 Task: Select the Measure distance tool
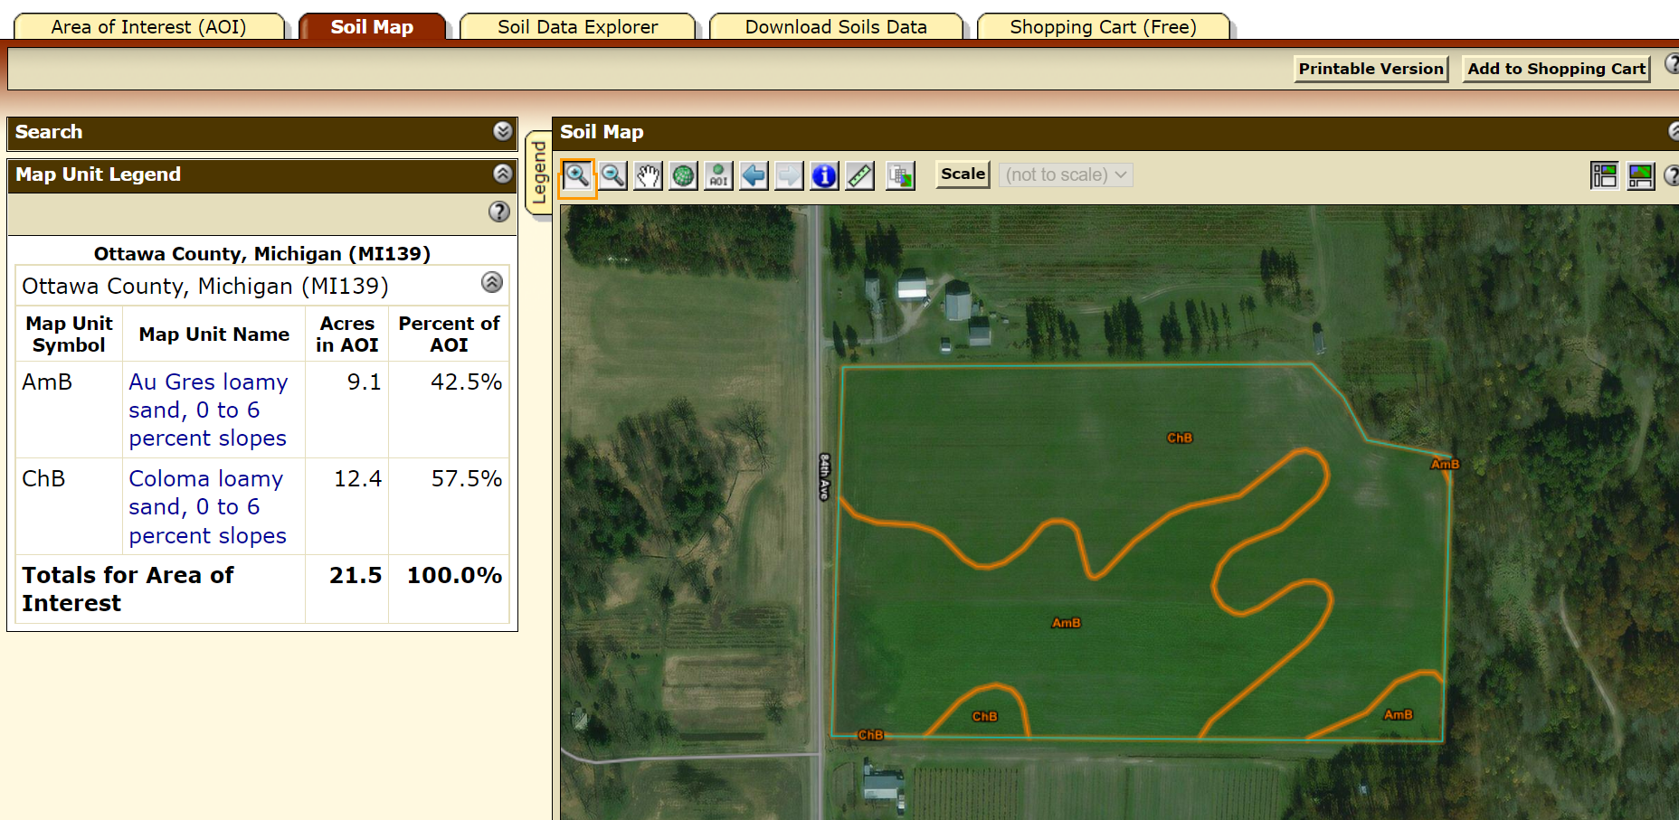[x=859, y=175]
